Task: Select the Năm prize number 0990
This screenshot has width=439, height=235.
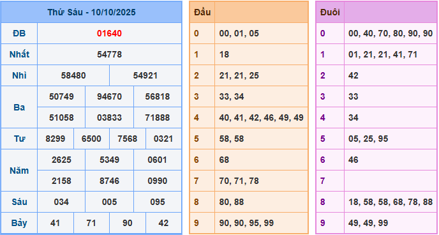Action: coord(158,181)
